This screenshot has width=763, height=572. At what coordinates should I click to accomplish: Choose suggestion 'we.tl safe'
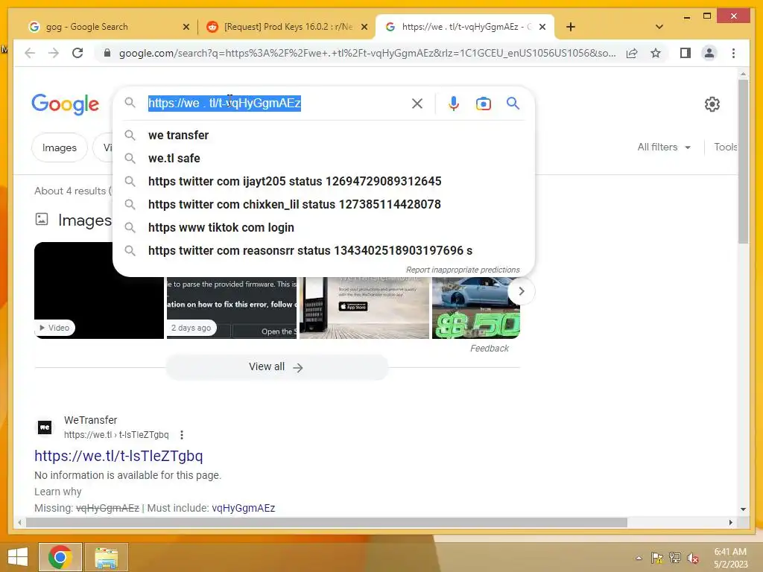[323, 158]
